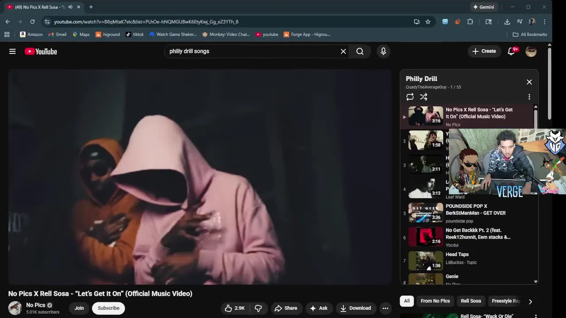Open more actions beside the Download button
This screenshot has width=566, height=318.
385,308
